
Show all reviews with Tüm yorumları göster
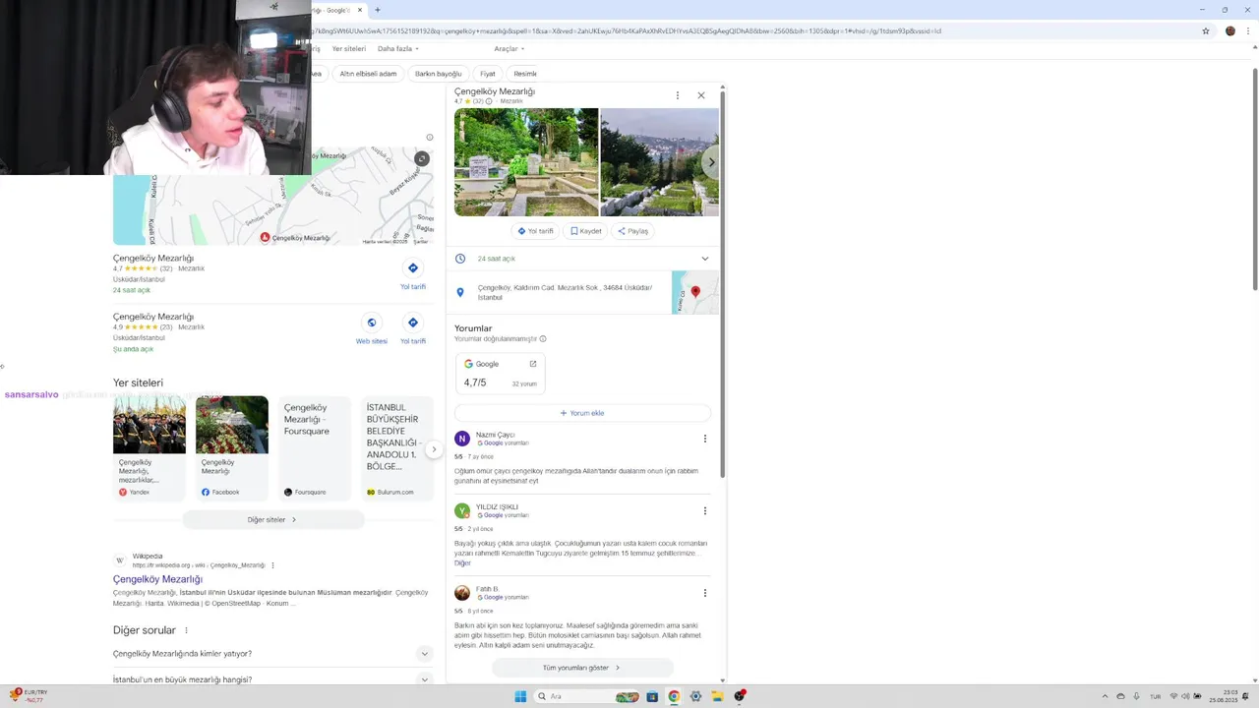[x=582, y=668]
